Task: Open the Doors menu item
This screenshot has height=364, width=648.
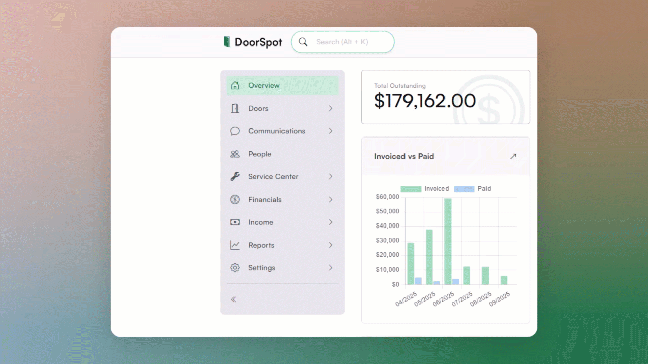Action: 282,108
